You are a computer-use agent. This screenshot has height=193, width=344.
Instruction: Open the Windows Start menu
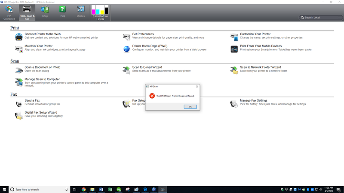tap(4, 190)
